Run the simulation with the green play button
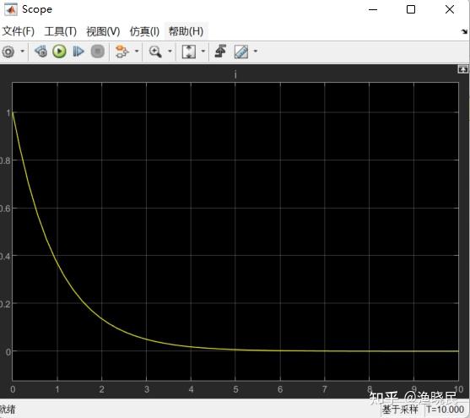The width and height of the screenshot is (470, 418). (59, 52)
